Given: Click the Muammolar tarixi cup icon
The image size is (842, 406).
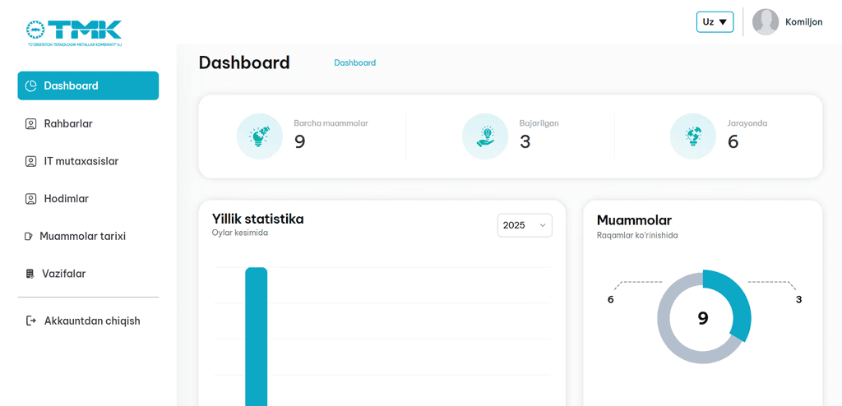Looking at the screenshot, I should click(x=29, y=237).
